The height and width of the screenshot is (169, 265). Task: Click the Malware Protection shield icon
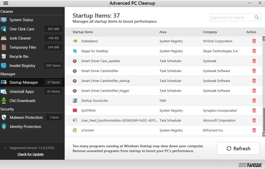coord(4,118)
